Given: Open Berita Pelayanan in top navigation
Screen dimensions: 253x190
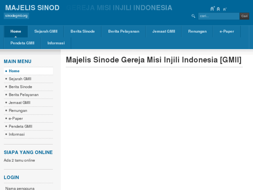Looking at the screenshot, I should pos(124,31).
